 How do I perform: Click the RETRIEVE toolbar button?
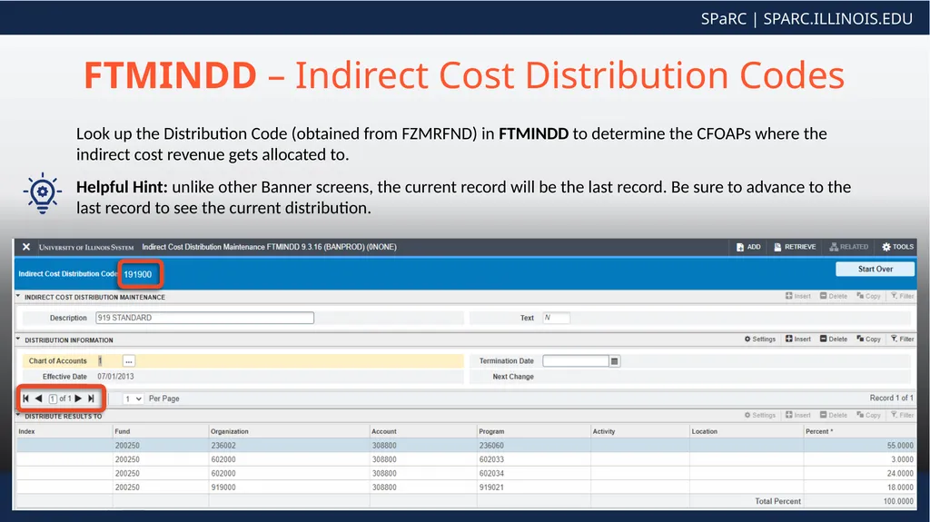(795, 247)
